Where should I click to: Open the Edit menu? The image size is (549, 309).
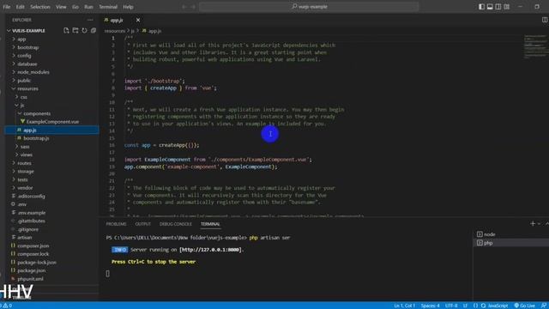point(21,7)
